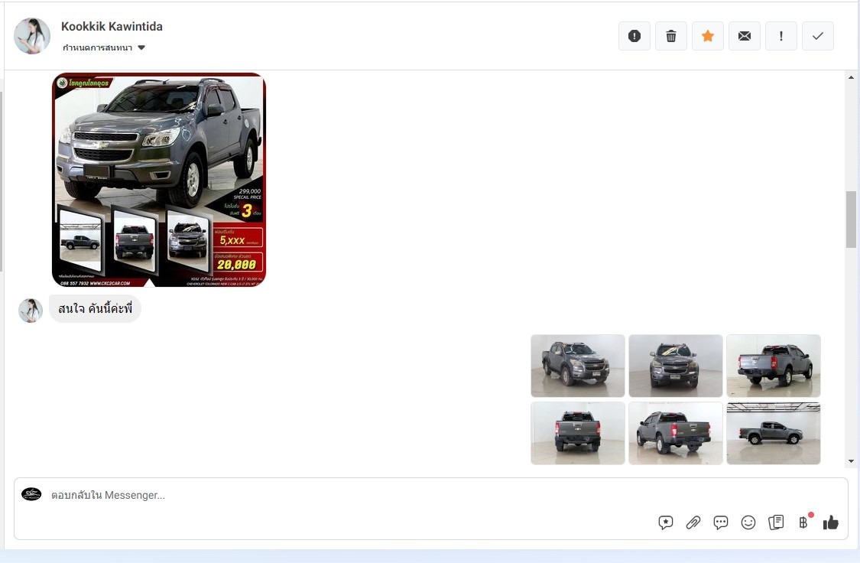Delete conversation with the trash icon
Image resolution: width=860 pixels, height=563 pixels.
[x=671, y=36]
